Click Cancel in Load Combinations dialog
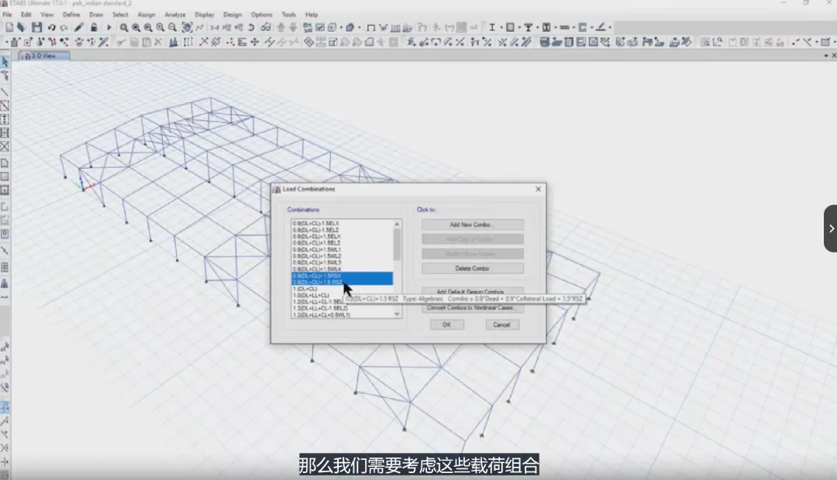The height and width of the screenshot is (480, 837). tap(501, 325)
